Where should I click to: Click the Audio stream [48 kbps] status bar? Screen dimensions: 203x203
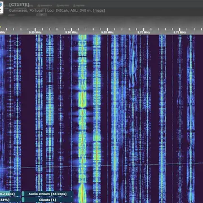click(x=47, y=194)
